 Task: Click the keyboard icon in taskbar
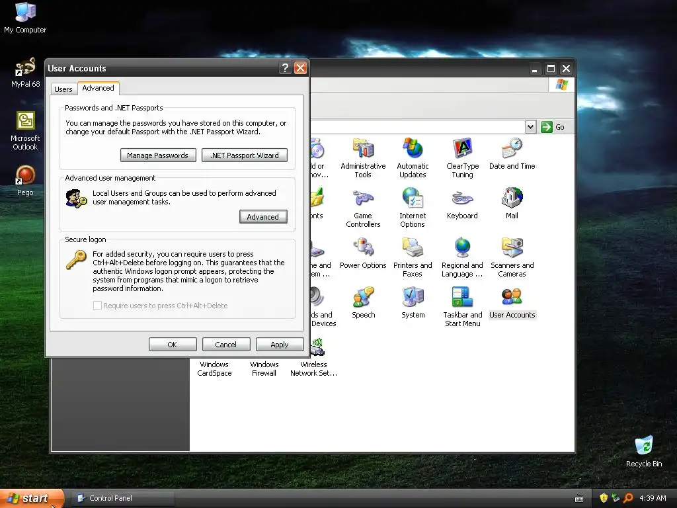click(x=579, y=499)
